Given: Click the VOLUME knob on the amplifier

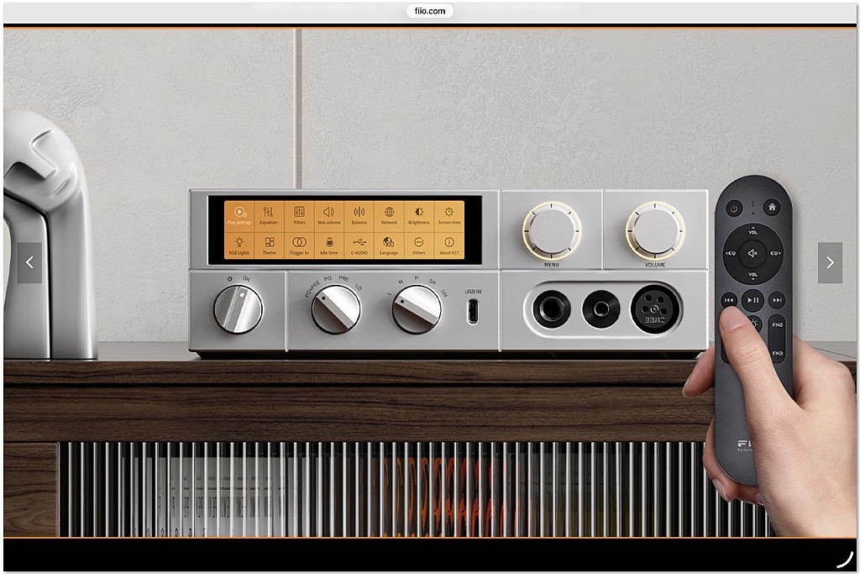Looking at the screenshot, I should coord(655,231).
